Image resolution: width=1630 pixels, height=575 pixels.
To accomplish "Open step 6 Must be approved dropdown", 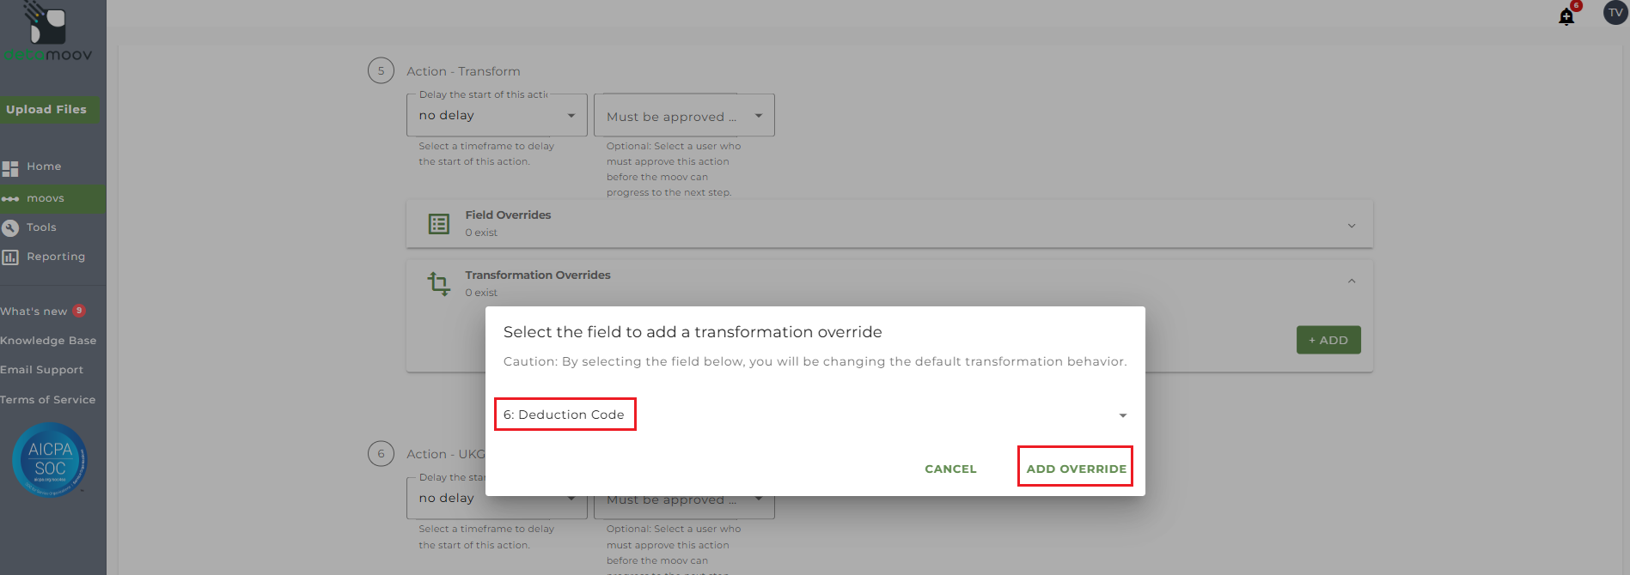I will tap(684, 499).
